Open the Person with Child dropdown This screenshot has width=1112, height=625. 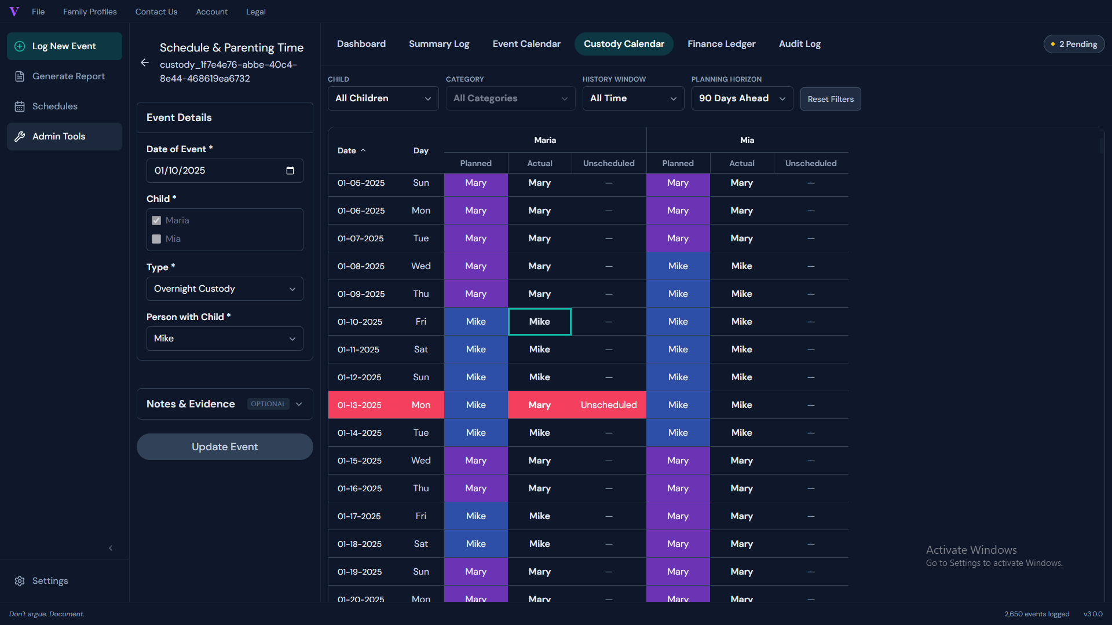point(225,339)
